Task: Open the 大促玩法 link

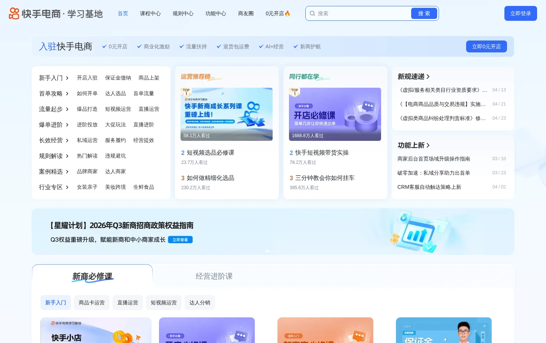Action: point(116,125)
